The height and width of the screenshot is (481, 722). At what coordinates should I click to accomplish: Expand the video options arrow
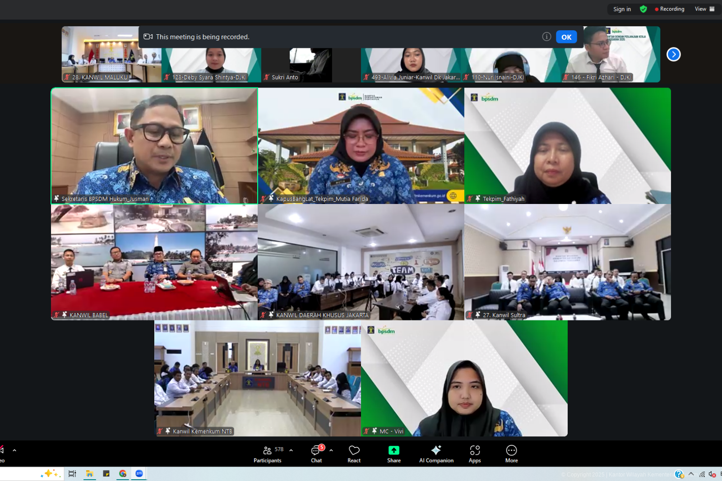(14, 450)
